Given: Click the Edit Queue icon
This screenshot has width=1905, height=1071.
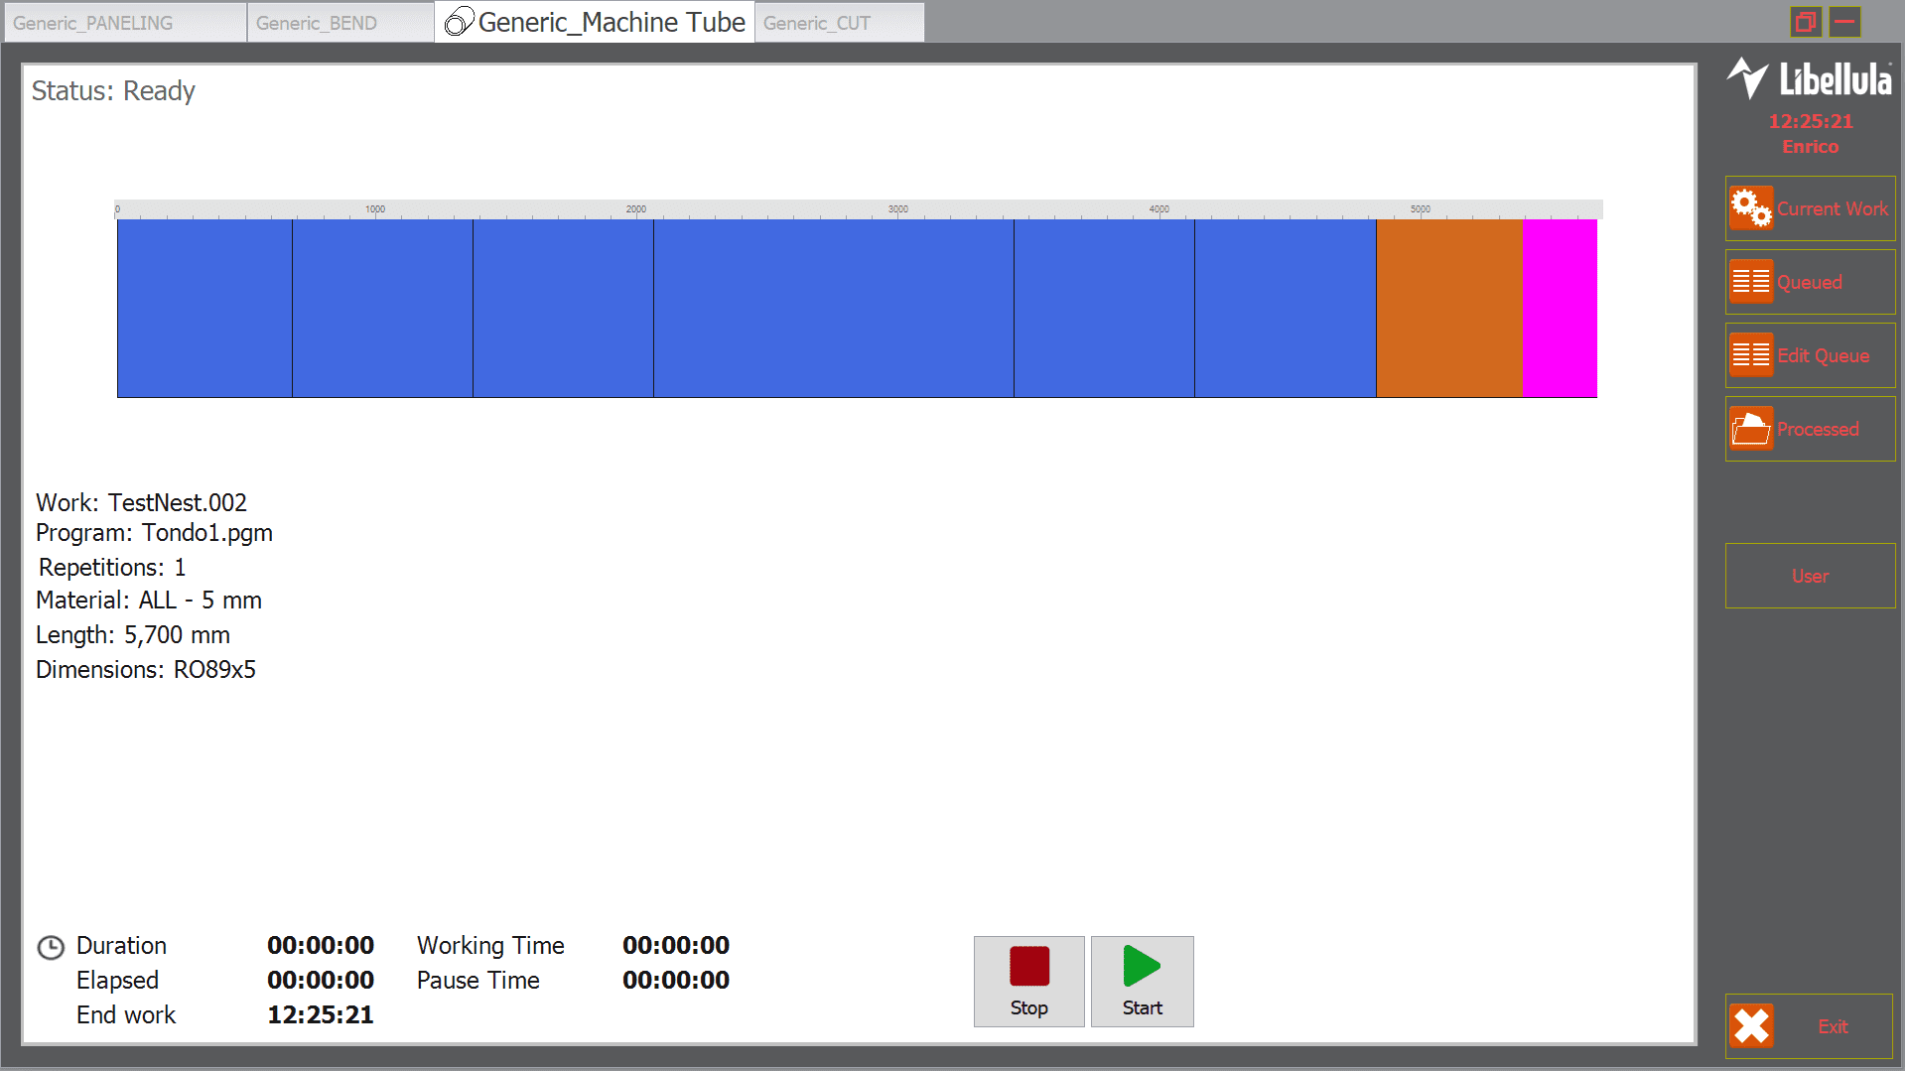Looking at the screenshot, I should pyautogui.click(x=1751, y=355).
